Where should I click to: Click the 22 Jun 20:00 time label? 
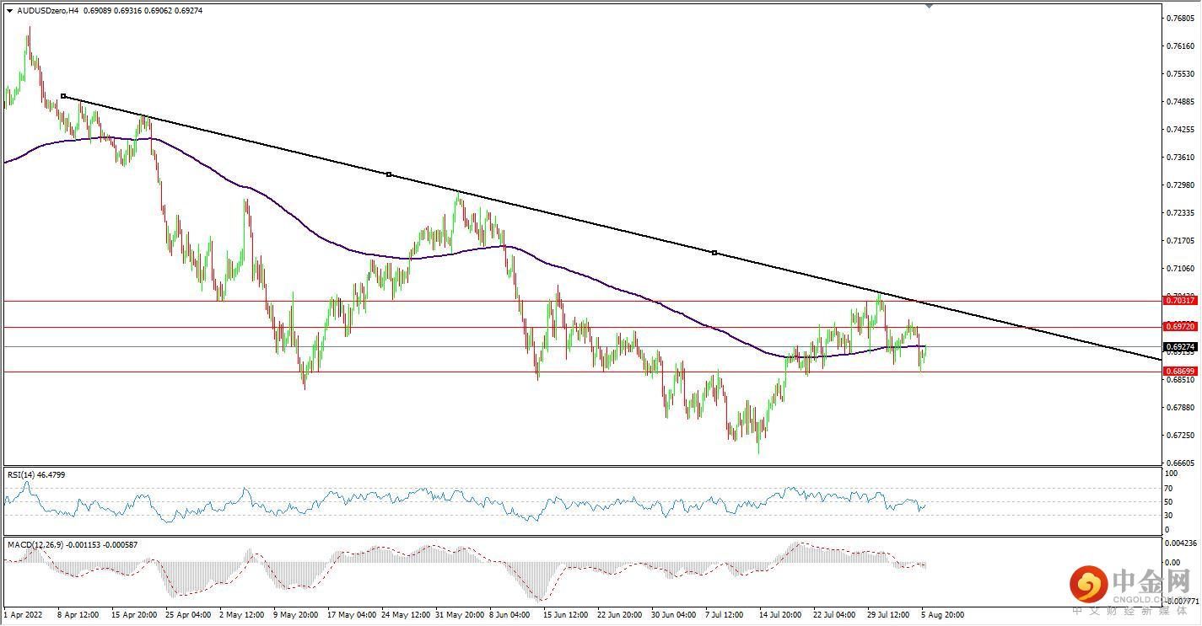tap(622, 615)
